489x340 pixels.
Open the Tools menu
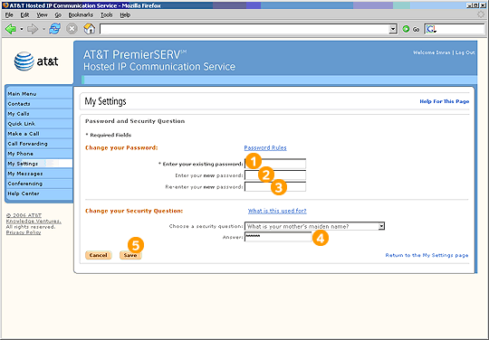[x=106, y=15]
